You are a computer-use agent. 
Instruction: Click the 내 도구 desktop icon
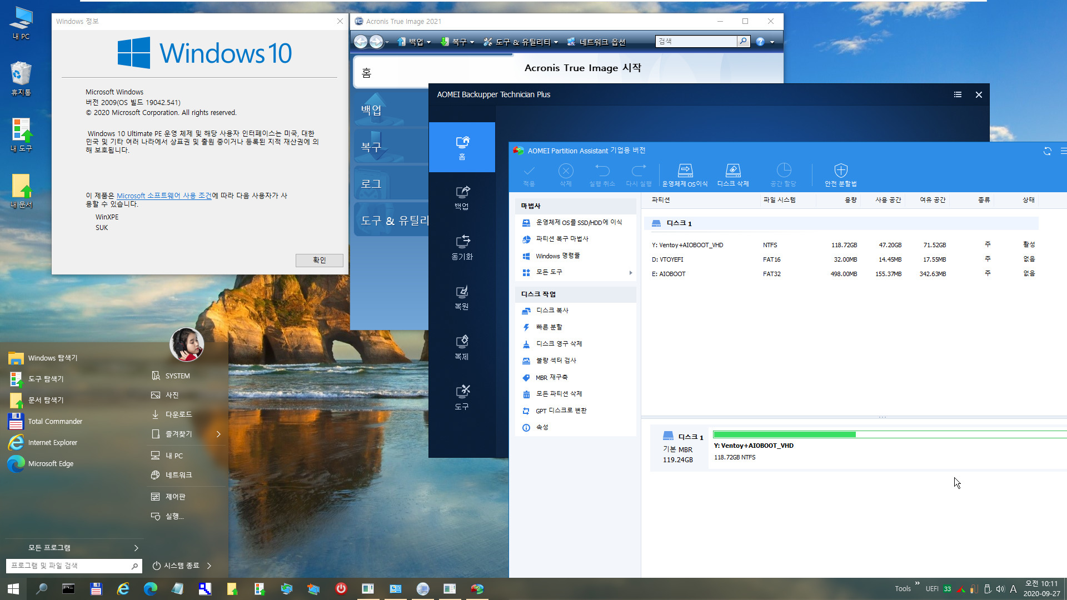click(x=21, y=135)
